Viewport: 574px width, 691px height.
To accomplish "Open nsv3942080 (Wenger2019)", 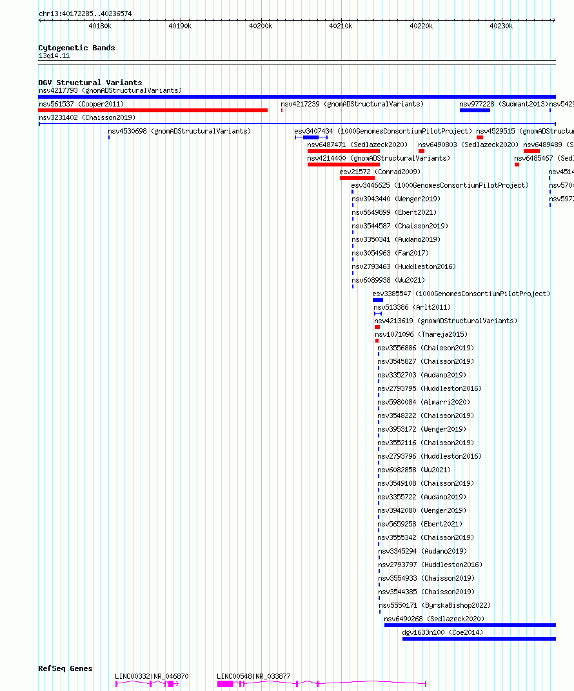I will pos(422,511).
